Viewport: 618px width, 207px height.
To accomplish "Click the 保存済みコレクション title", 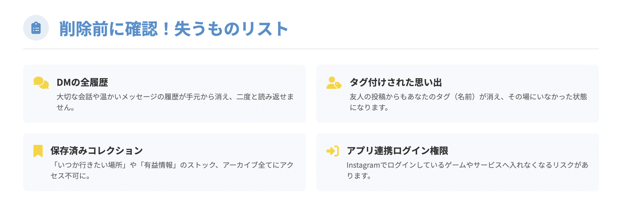I will pyautogui.click(x=97, y=151).
